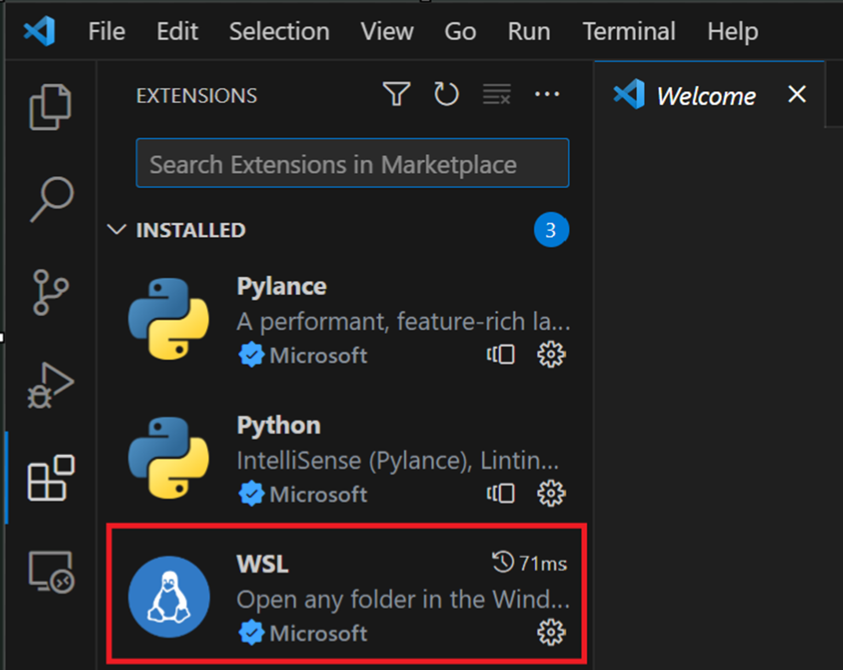Image resolution: width=843 pixels, height=670 pixels.
Task: Click Microsoft verified badge under Pylance
Action: click(x=251, y=355)
